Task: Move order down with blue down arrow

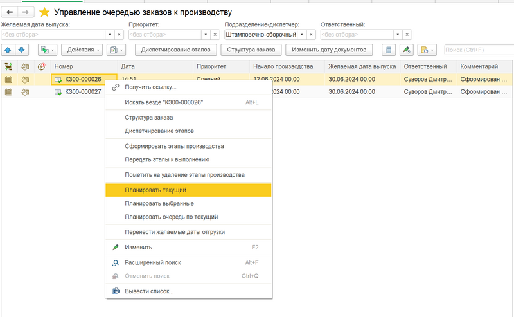Action: click(x=22, y=50)
